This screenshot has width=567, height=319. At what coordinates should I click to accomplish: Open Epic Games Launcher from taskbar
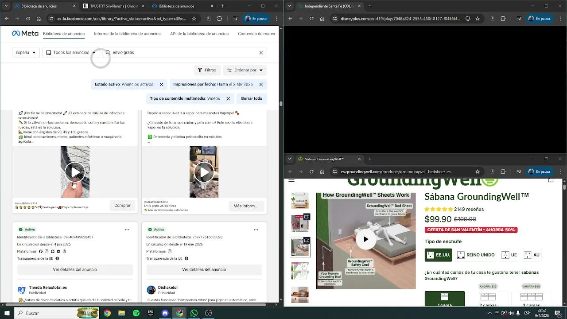(151, 313)
